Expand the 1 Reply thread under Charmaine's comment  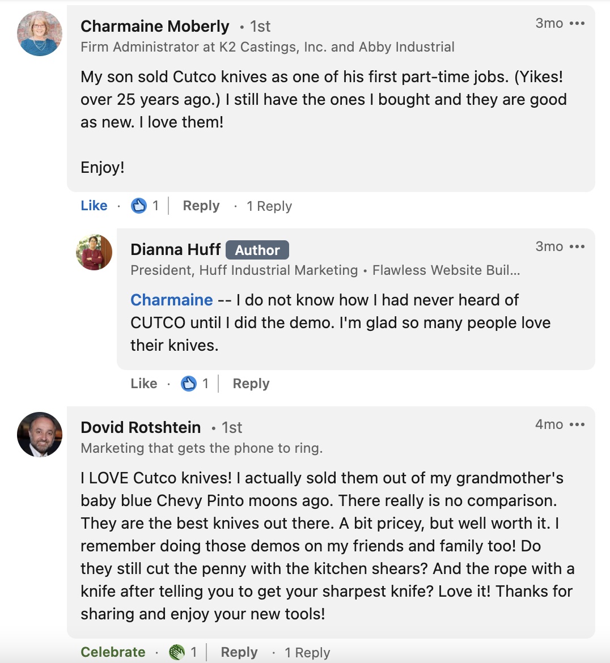point(269,206)
